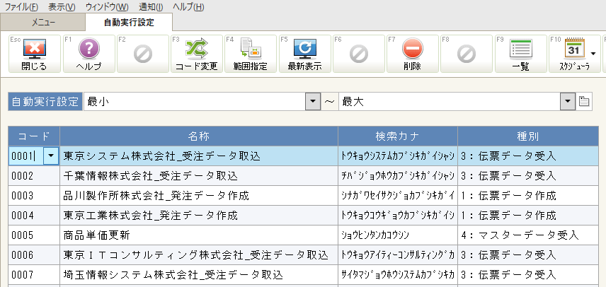
Task: Click the ﾁﾊﾞｼﾞｮｳﾎｳ kana cell
Action: coord(398,176)
